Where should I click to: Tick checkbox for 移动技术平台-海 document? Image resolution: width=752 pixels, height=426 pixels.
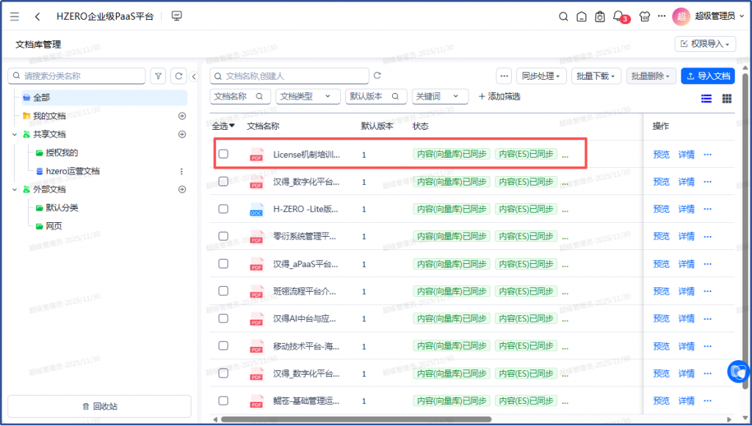click(x=223, y=346)
